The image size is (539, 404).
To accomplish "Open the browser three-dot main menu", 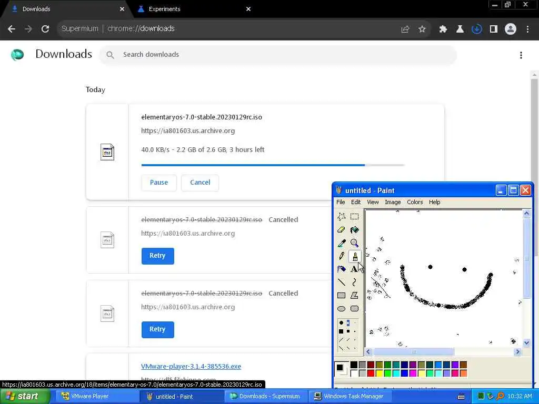I will tap(527, 29).
